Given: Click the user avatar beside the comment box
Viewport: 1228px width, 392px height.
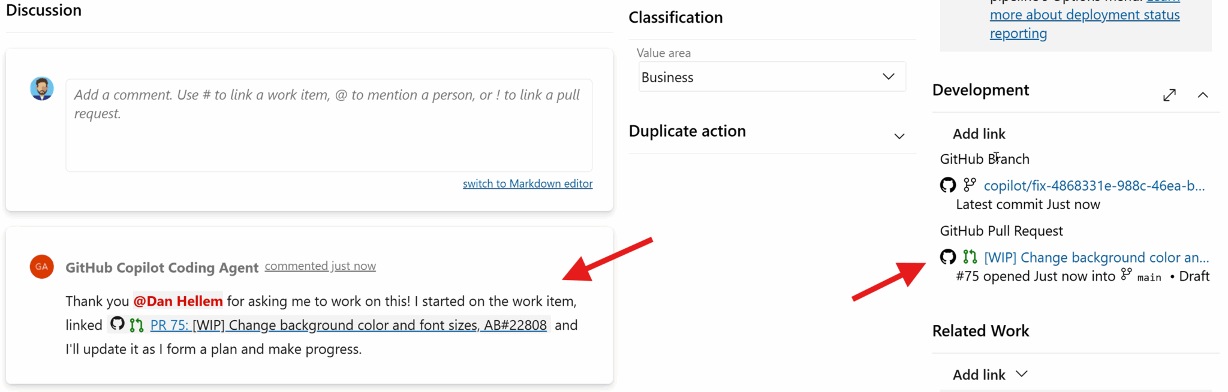Looking at the screenshot, I should pyautogui.click(x=41, y=88).
